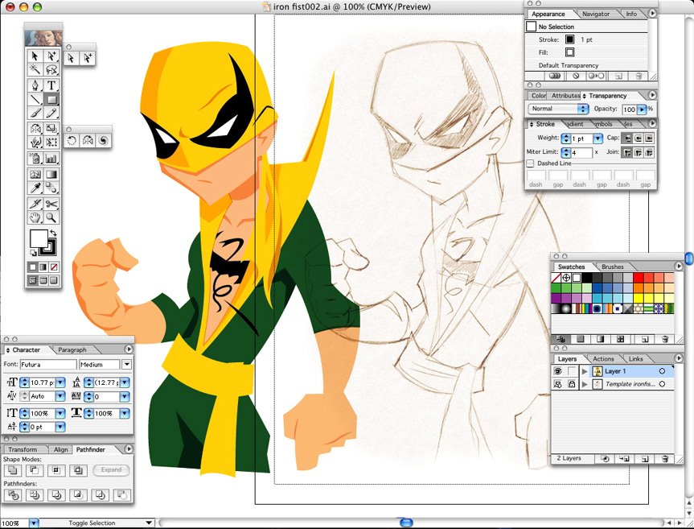The height and width of the screenshot is (529, 694).
Task: Open the Normal blending mode dropdown
Action: [557, 109]
